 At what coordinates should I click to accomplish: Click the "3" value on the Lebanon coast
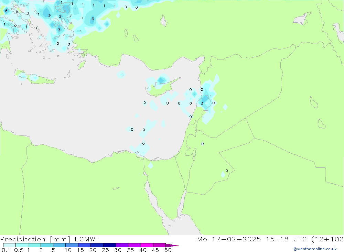coord(202,103)
